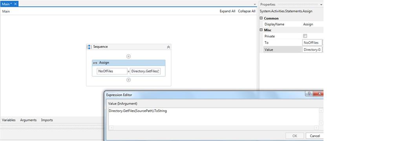This screenshot has width=402, height=141.
Task: Click the Expression Editor help button
Action: [x=309, y=94]
